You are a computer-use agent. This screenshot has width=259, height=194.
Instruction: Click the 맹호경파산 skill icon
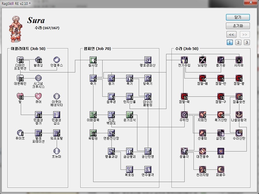148,60
